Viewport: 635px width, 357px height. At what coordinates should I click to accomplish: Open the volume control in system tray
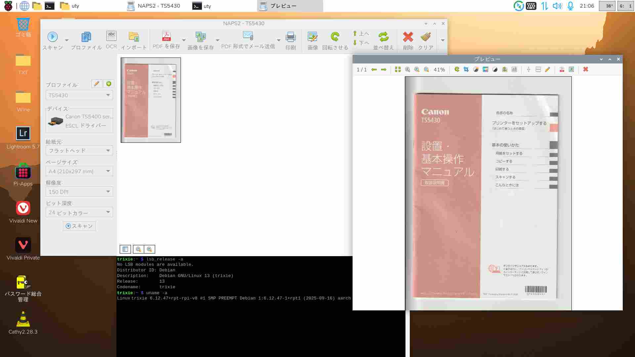[x=557, y=6]
